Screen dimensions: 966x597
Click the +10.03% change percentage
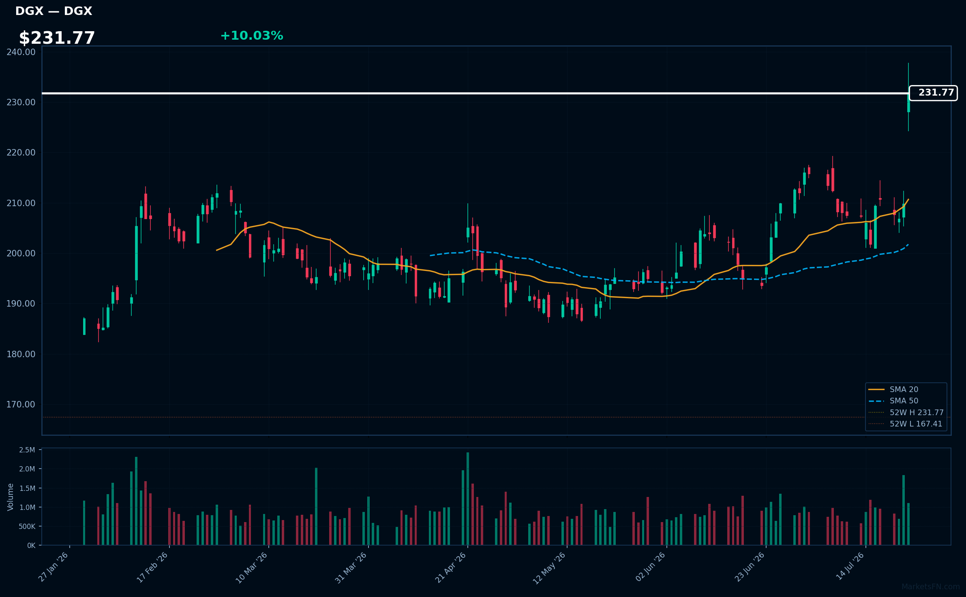pyautogui.click(x=251, y=36)
